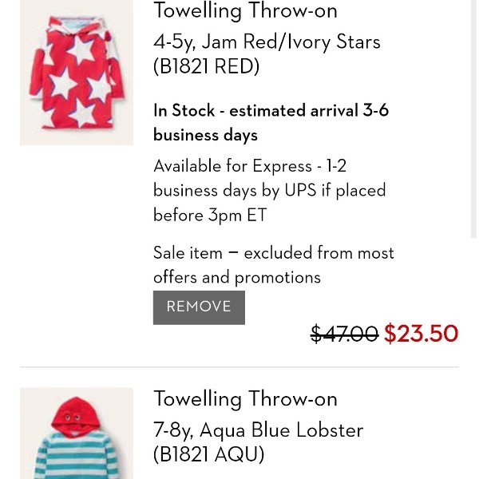Click the vertical scrollbar on the right edge

[473, 118]
